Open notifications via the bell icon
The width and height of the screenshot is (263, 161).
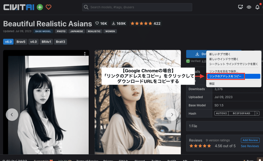(x=258, y=7)
